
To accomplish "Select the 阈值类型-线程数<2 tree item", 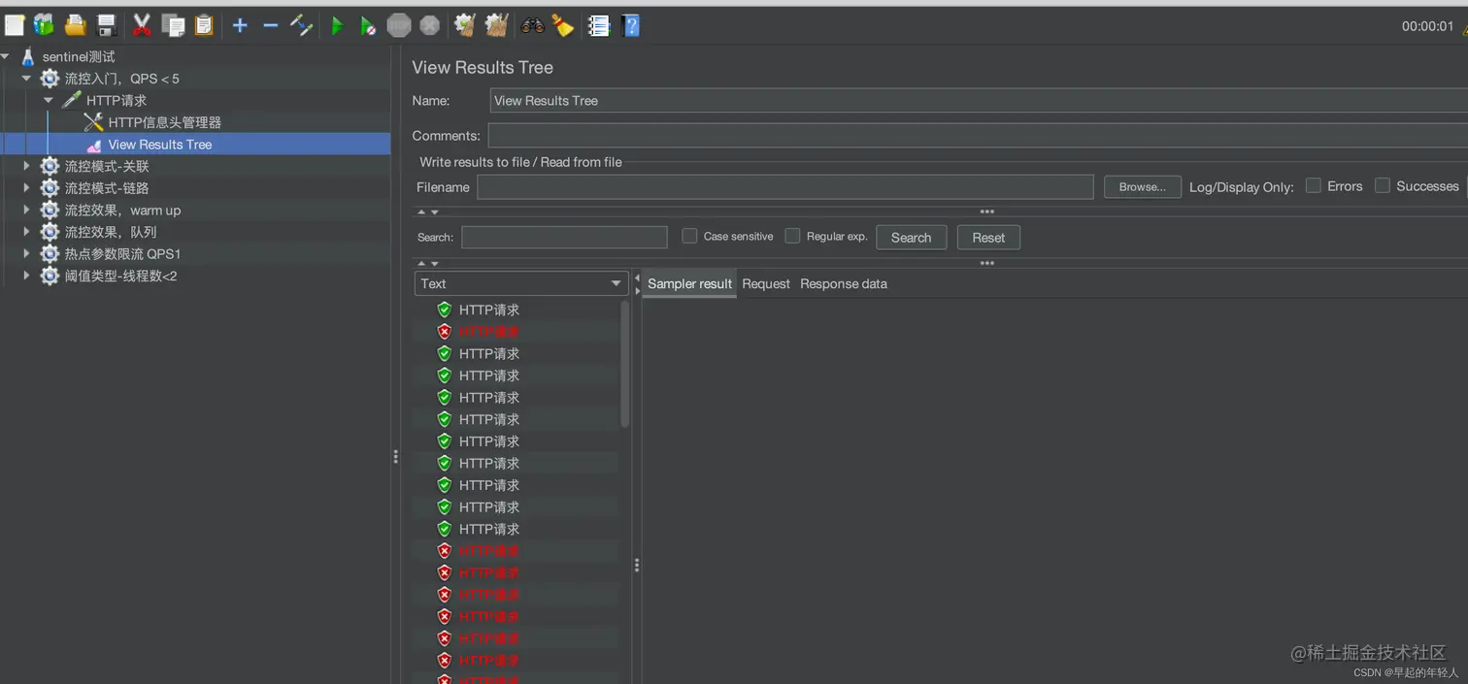I will [x=120, y=276].
